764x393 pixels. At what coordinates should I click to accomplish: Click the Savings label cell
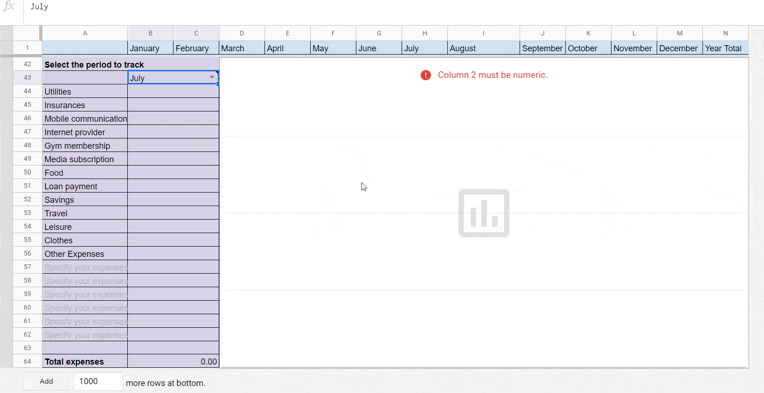[x=85, y=200]
